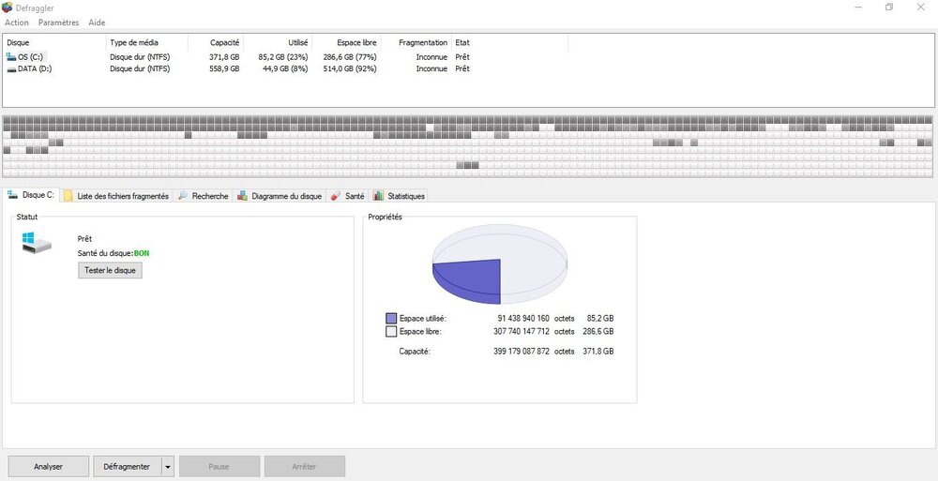
Task: Click the Fragmentation column header
Action: point(416,42)
